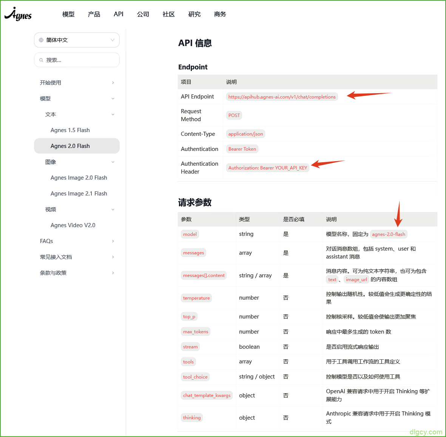Collapse the 图像 sidebar subsection
Screen dimensions: 446x437
click(x=77, y=162)
